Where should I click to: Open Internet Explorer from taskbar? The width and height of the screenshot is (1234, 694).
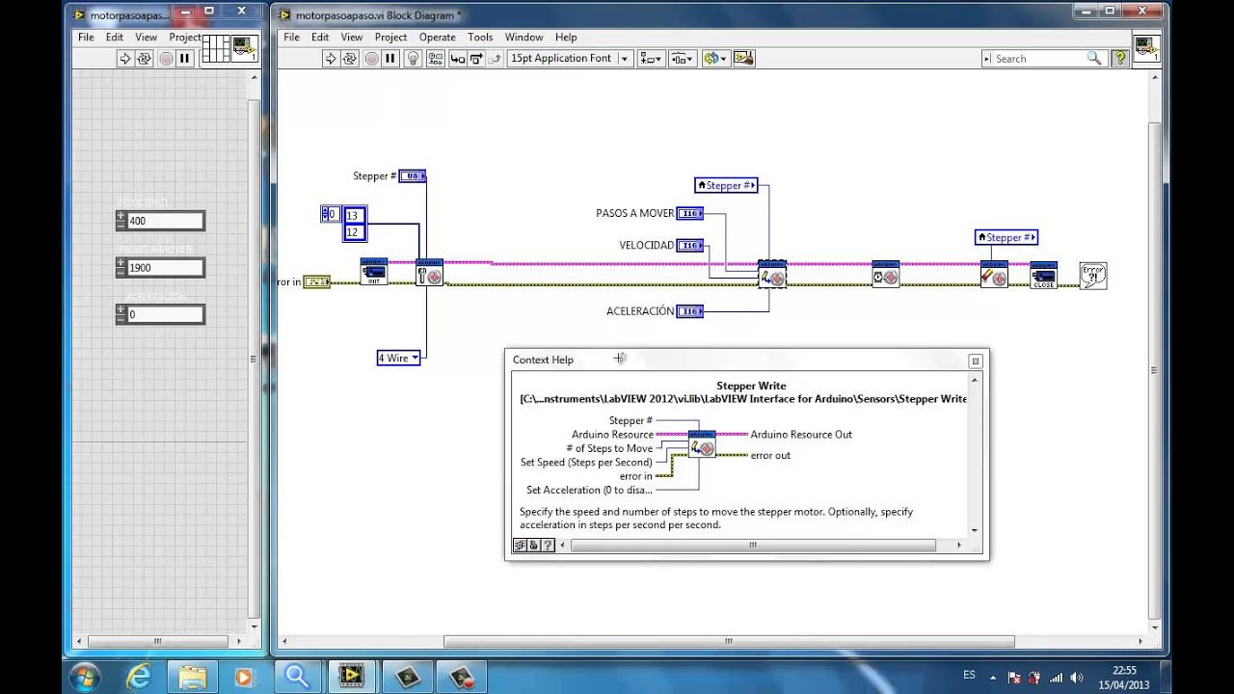[140, 677]
